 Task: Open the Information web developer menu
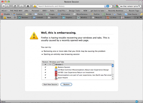65,14
